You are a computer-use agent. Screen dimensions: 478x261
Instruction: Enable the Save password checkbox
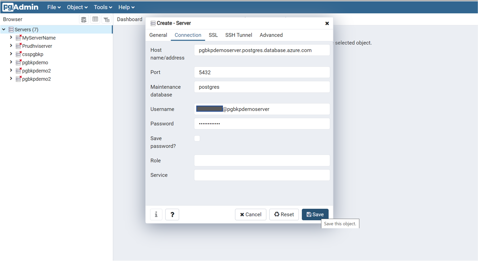pyautogui.click(x=197, y=138)
